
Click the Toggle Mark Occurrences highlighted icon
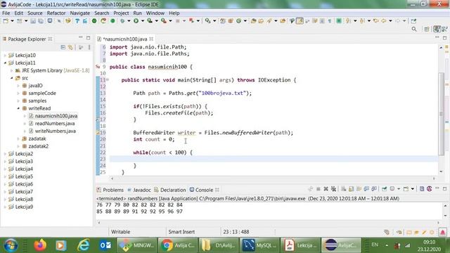point(300,21)
